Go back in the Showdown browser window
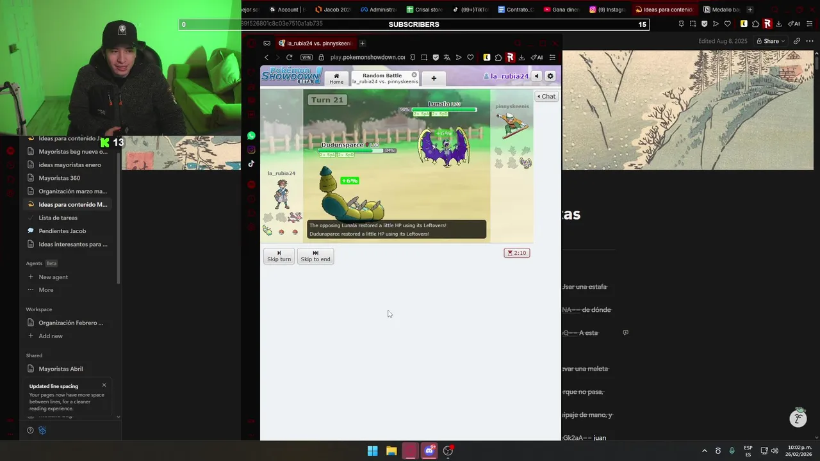The image size is (820, 461). [266, 58]
